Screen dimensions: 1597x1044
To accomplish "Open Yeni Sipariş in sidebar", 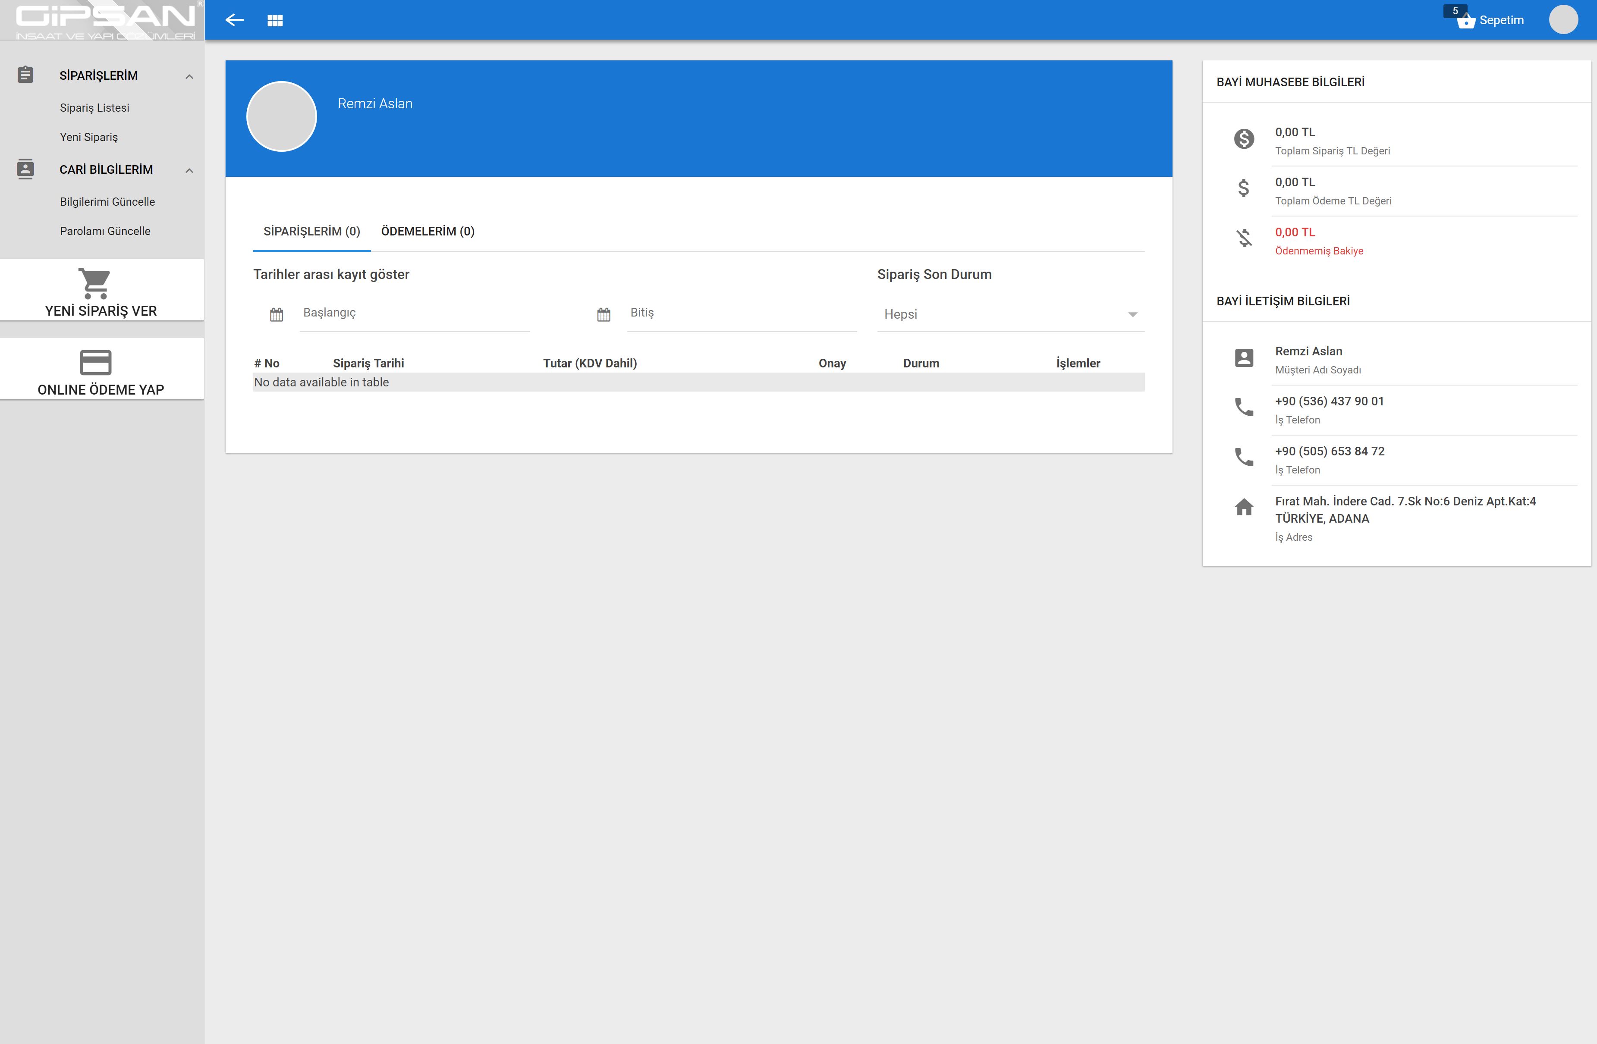I will (x=88, y=138).
